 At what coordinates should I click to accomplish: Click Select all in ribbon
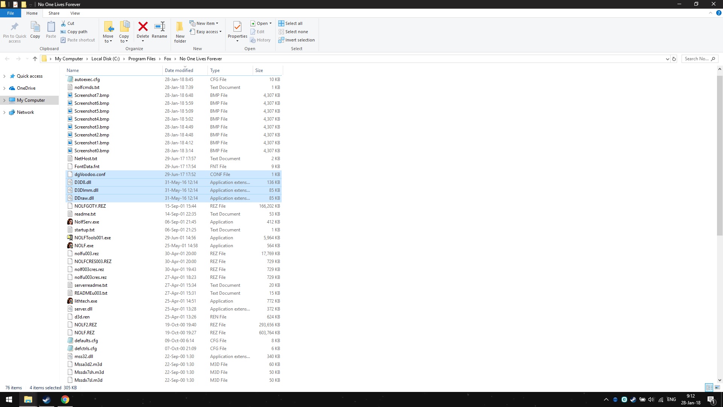pos(290,23)
